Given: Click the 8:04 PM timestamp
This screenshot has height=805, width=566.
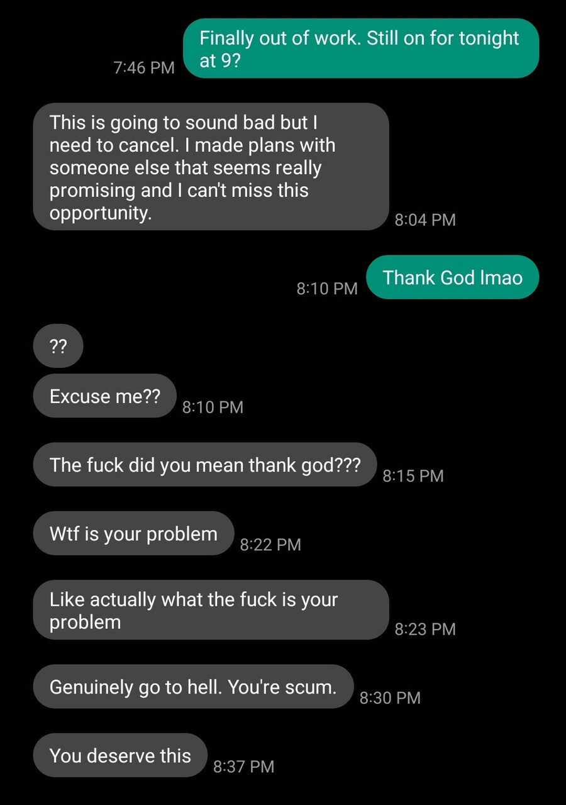Looking at the screenshot, I should click(425, 220).
